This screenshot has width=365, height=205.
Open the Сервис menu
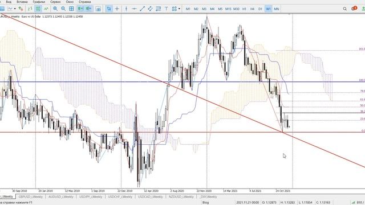tap(56, 2)
